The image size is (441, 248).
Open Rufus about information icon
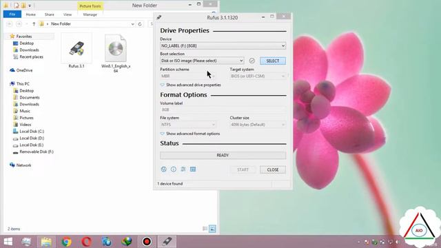(174, 169)
